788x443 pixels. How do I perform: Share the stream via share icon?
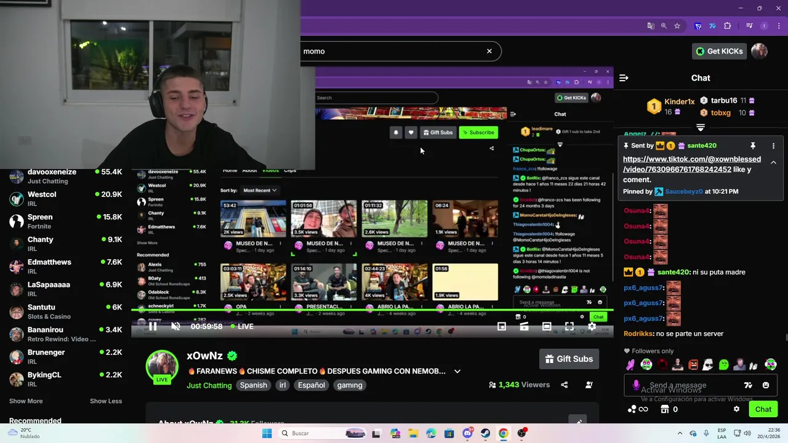point(564,385)
